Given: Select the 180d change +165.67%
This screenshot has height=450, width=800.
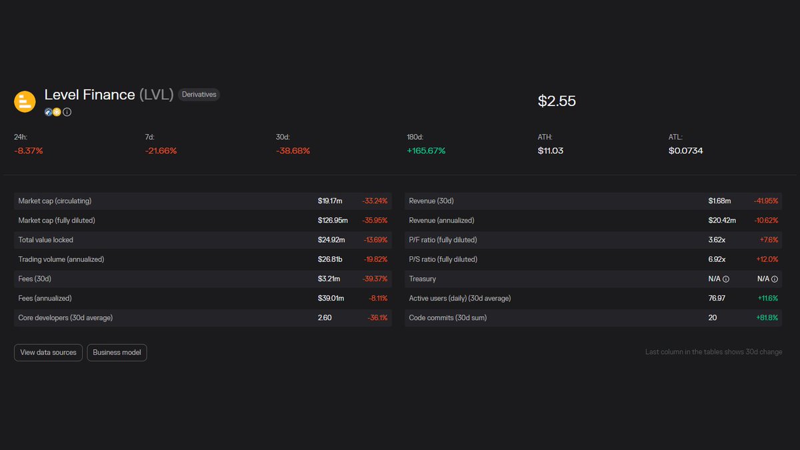Looking at the screenshot, I should click(x=426, y=151).
